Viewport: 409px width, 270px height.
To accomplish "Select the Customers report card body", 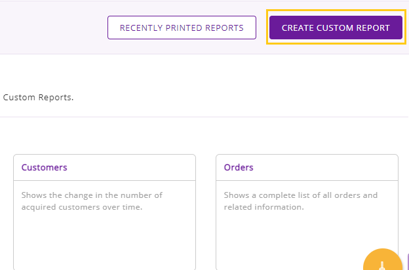I will tap(105, 225).
